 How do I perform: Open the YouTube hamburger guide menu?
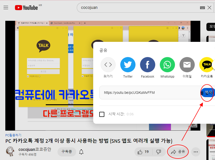click(x=6, y=7)
